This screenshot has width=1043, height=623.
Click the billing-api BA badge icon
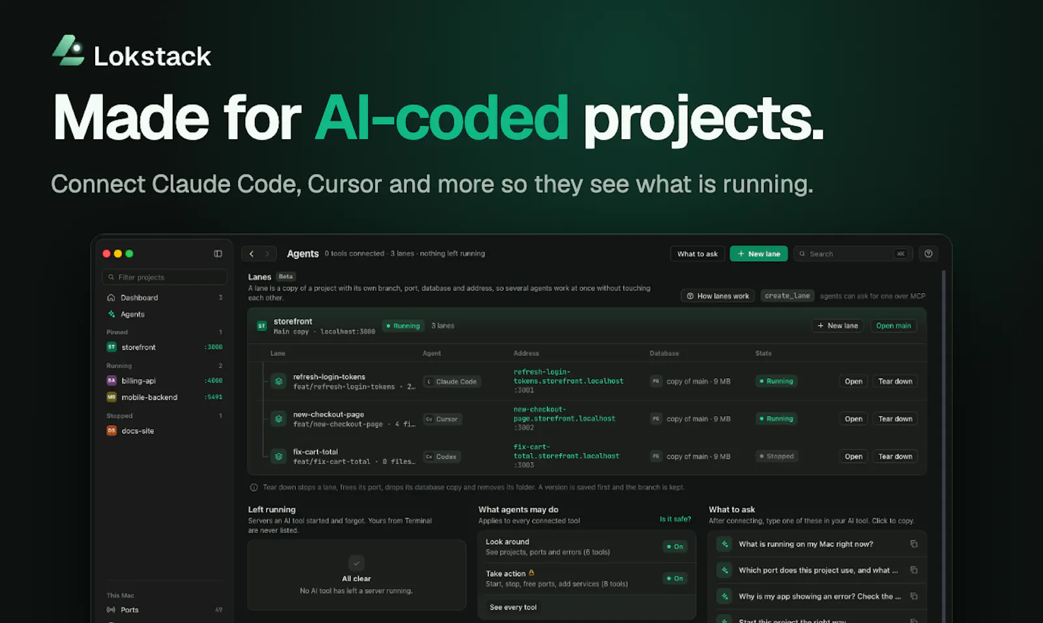point(111,381)
